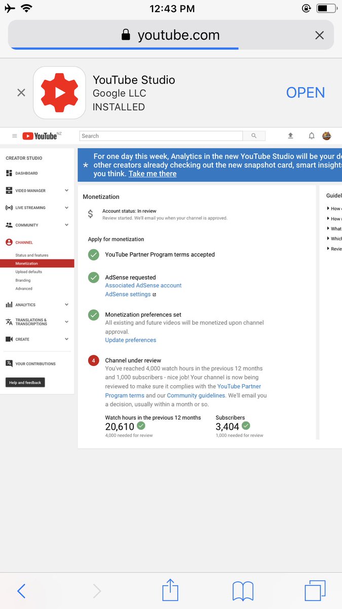Viewport: 342px width, 609px height.
Task: Focus the YouTube Search field
Action: point(161,136)
